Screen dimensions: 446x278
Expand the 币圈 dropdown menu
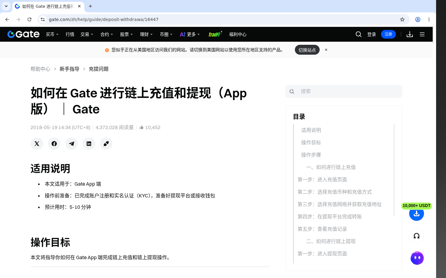tap(166, 34)
